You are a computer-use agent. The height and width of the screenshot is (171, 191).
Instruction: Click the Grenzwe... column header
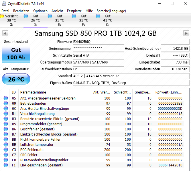pos(143,92)
